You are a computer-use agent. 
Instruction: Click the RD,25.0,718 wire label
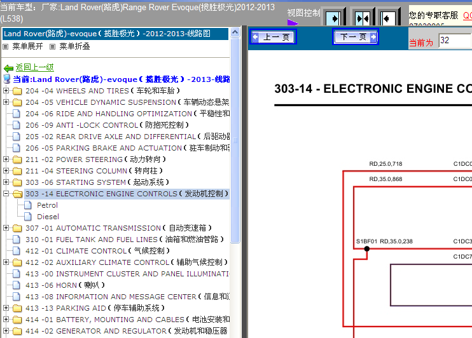(x=385, y=164)
